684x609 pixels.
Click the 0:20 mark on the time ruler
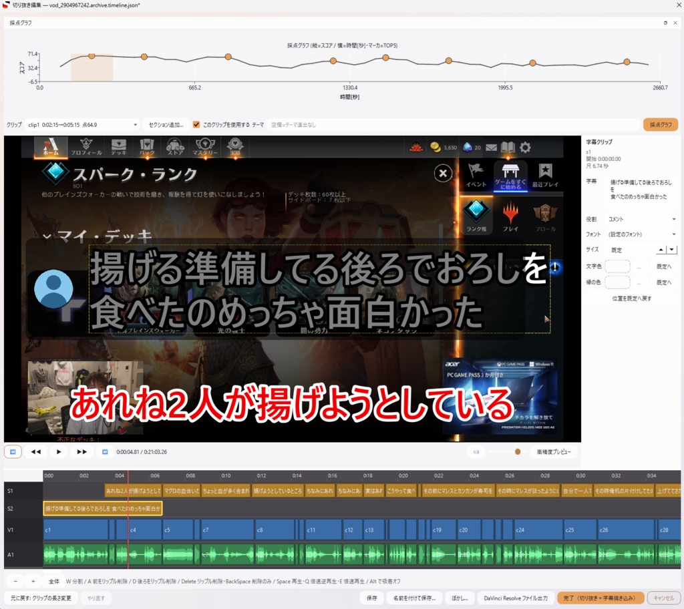pyautogui.click(x=403, y=475)
